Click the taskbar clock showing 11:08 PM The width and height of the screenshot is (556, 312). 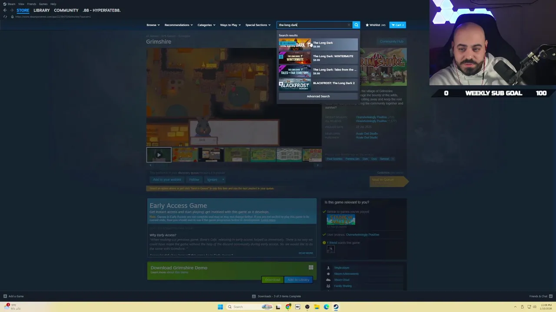click(546, 307)
